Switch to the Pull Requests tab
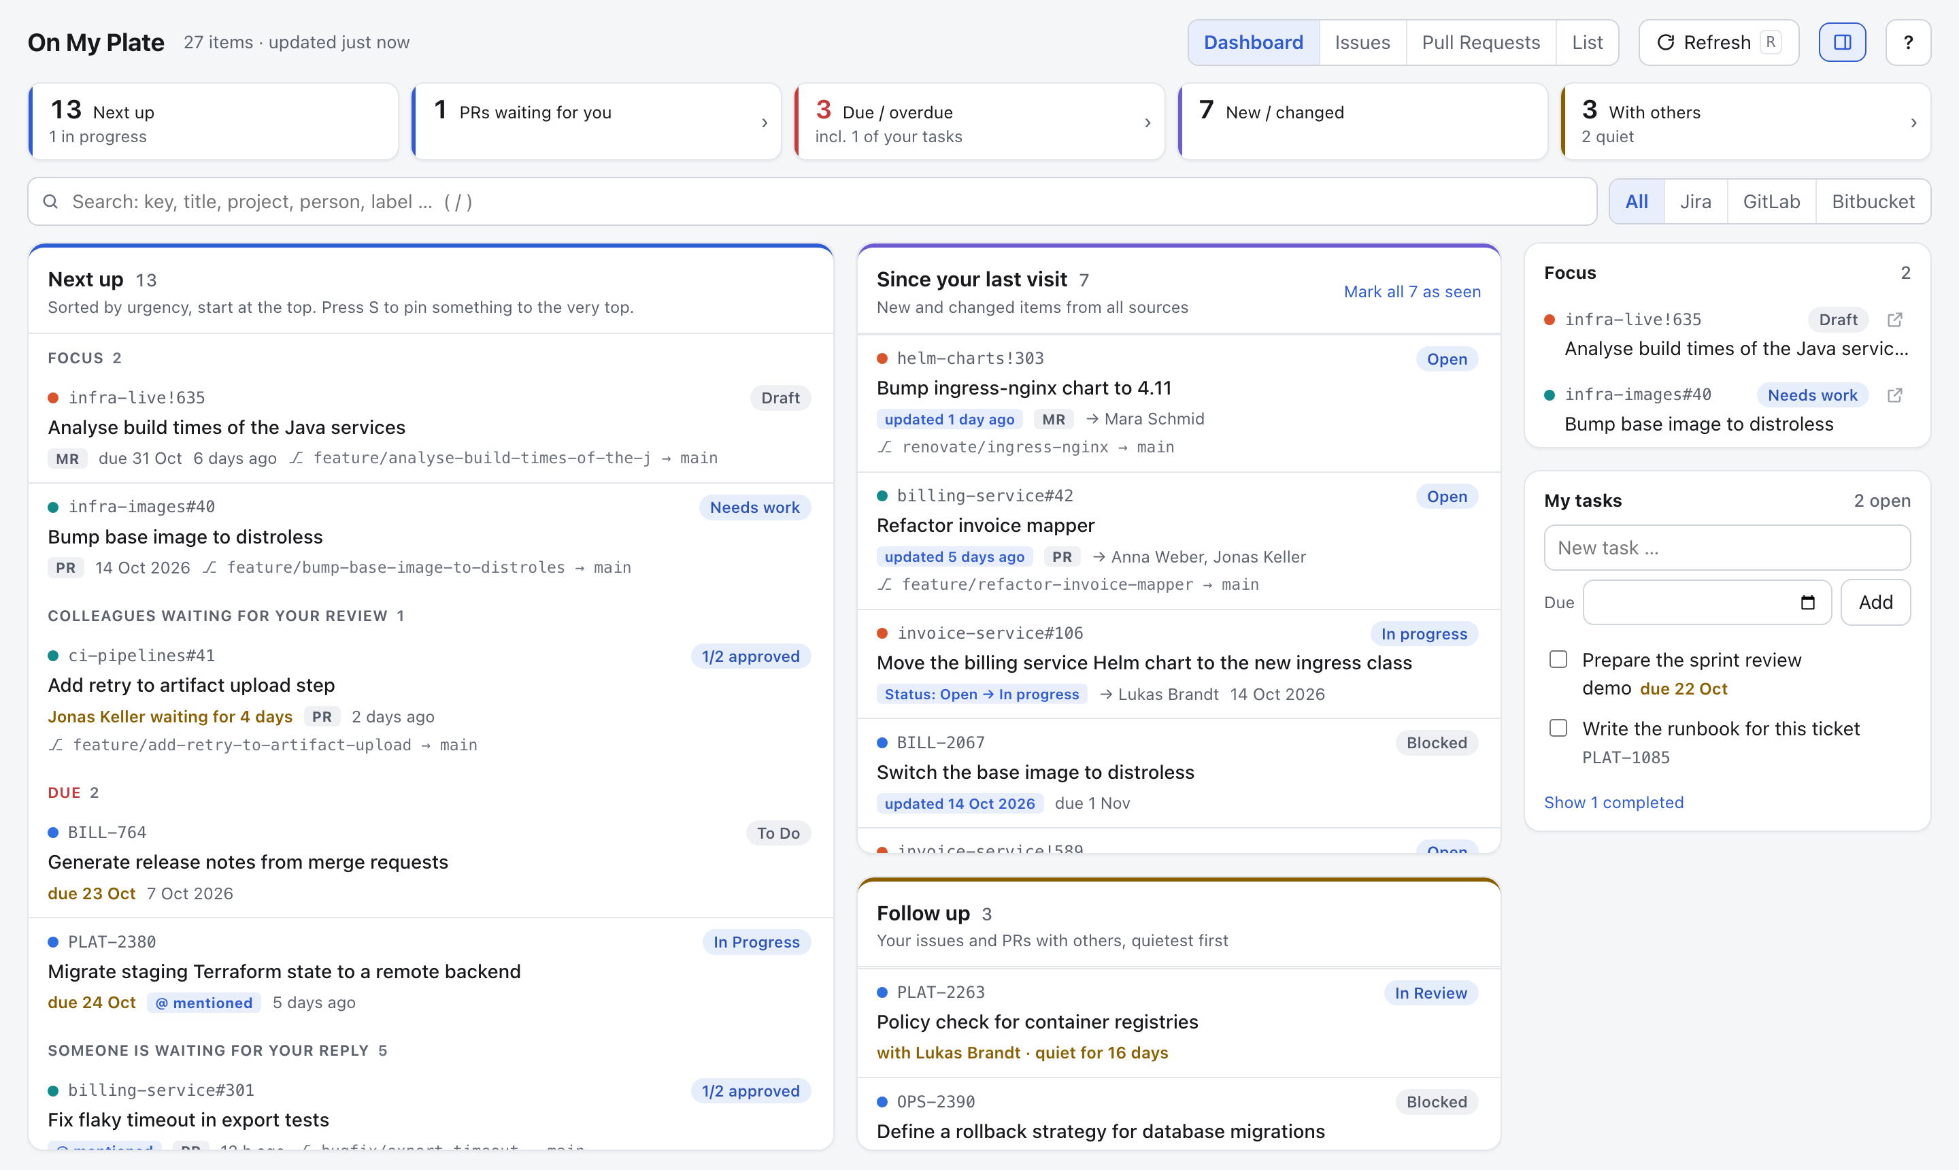 point(1481,43)
